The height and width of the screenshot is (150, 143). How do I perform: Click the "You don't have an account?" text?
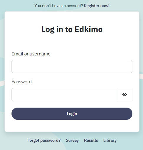[59, 6]
